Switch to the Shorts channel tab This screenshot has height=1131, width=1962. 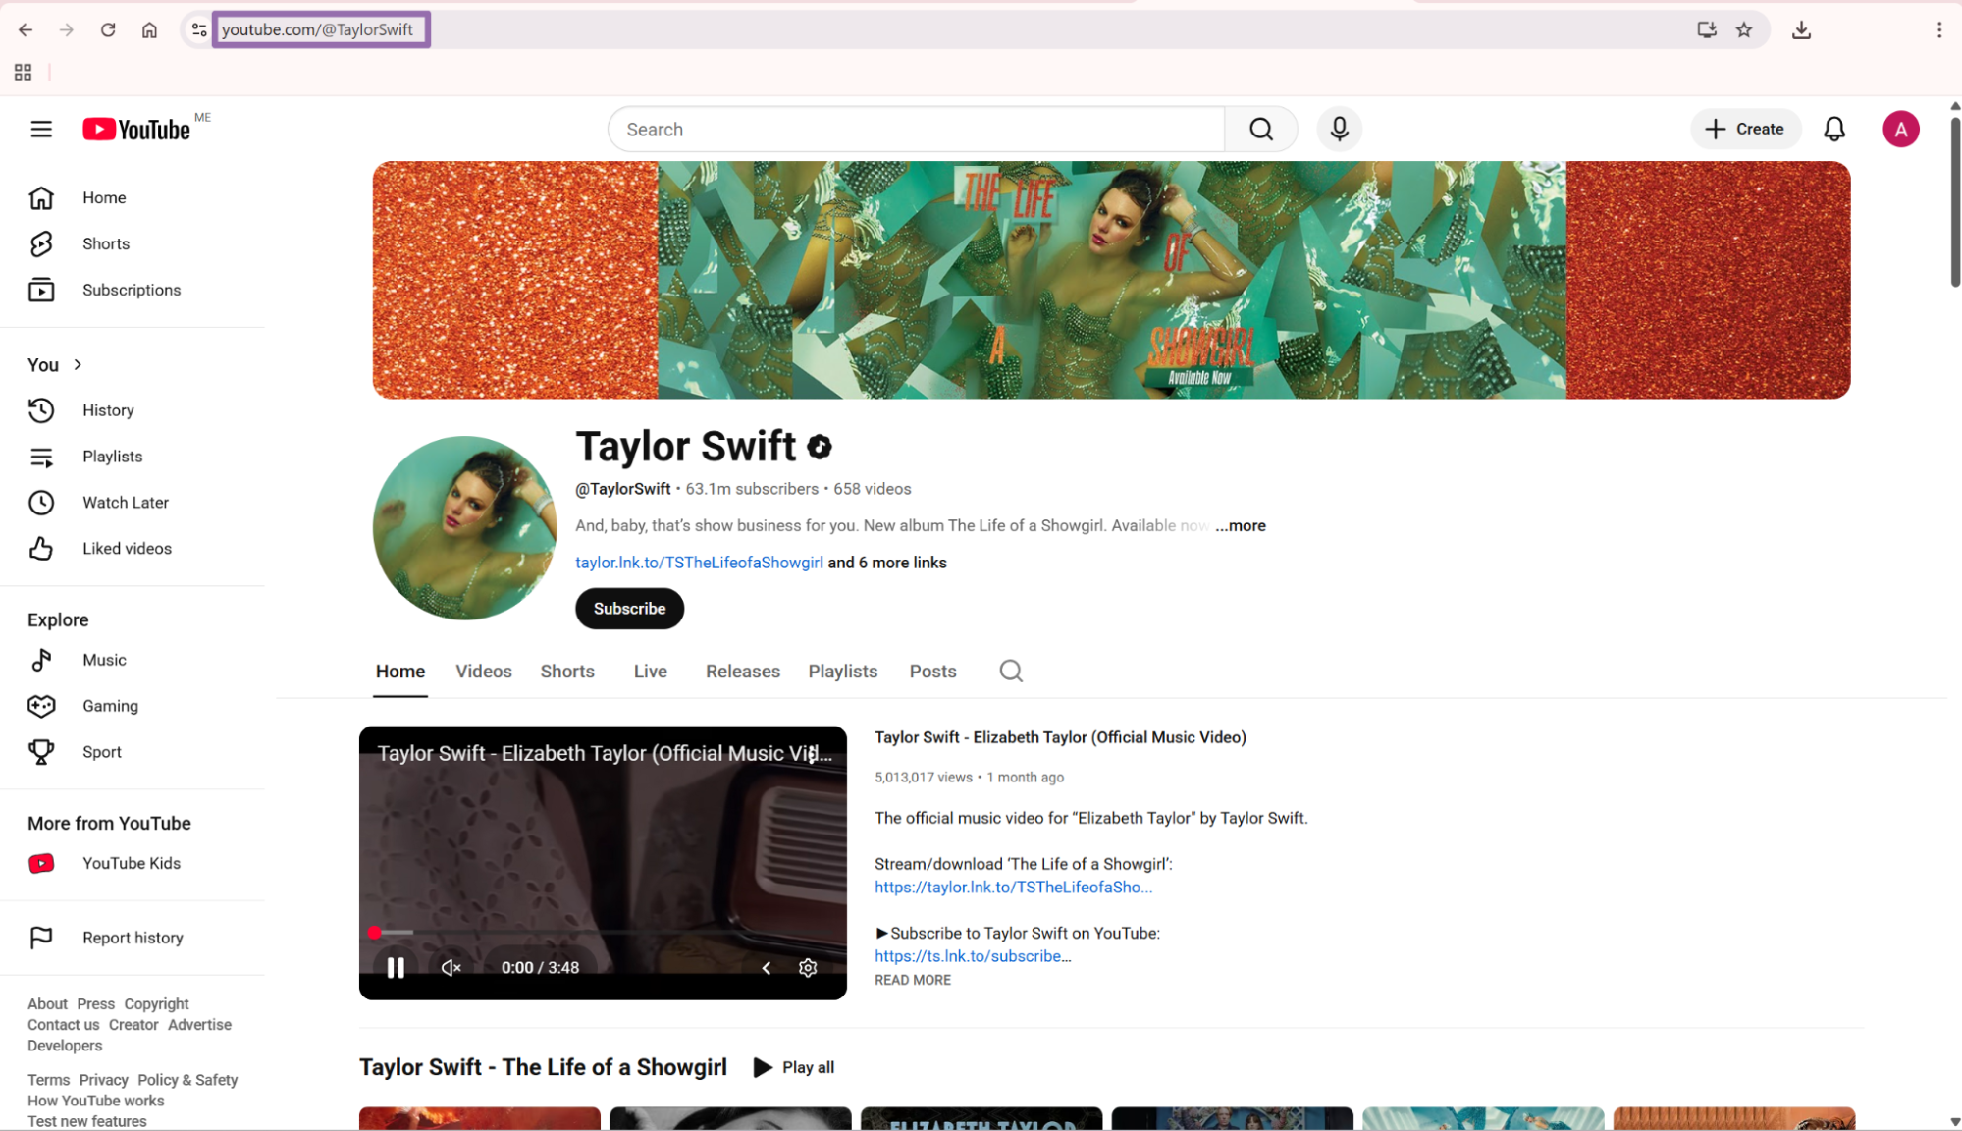click(x=567, y=672)
